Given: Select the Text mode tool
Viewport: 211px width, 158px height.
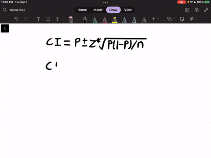Looking at the screenshot, I should coord(38,19).
